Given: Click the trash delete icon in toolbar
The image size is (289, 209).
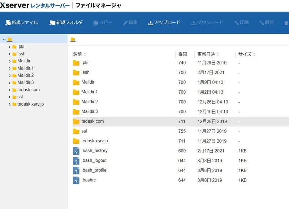Looking at the screenshot, I should (x=286, y=23).
